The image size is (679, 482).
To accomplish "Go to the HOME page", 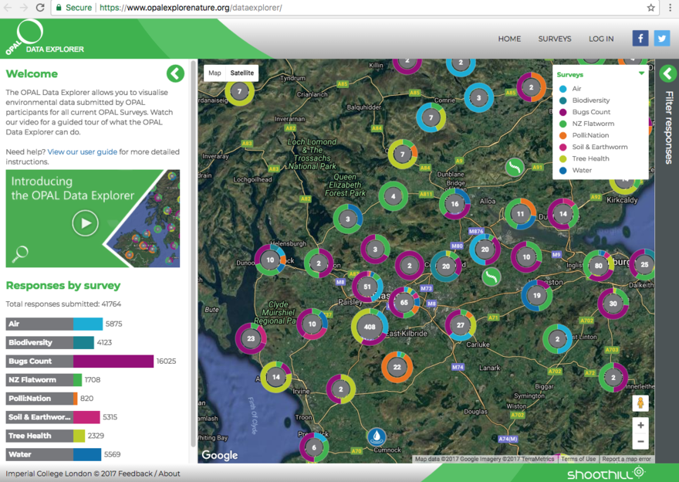I will point(509,39).
